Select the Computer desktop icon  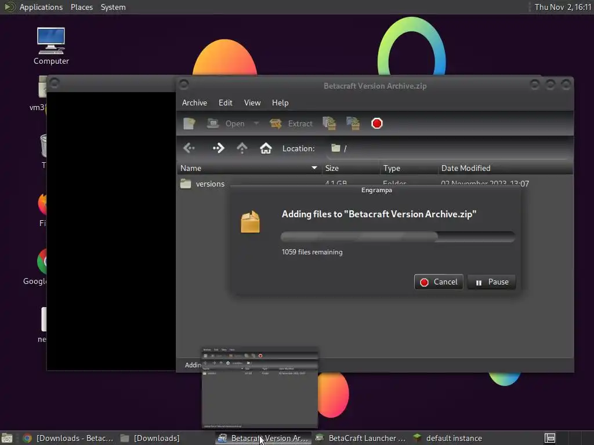click(x=51, y=46)
